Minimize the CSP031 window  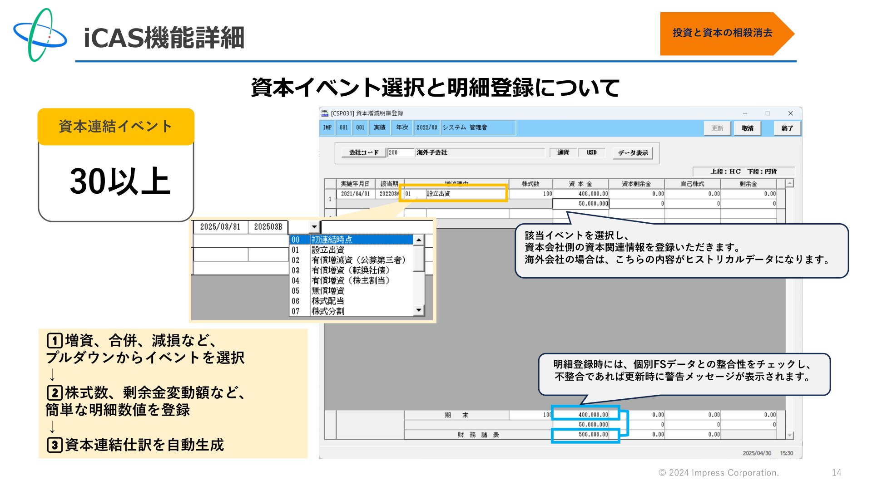(x=745, y=113)
